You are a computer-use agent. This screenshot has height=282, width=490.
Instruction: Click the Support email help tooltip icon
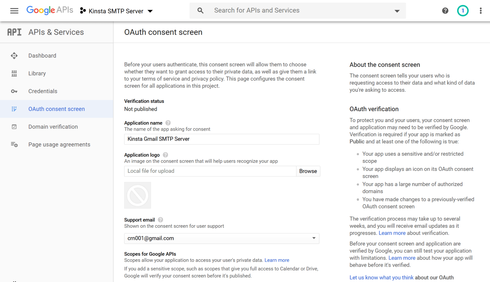pyautogui.click(x=160, y=220)
